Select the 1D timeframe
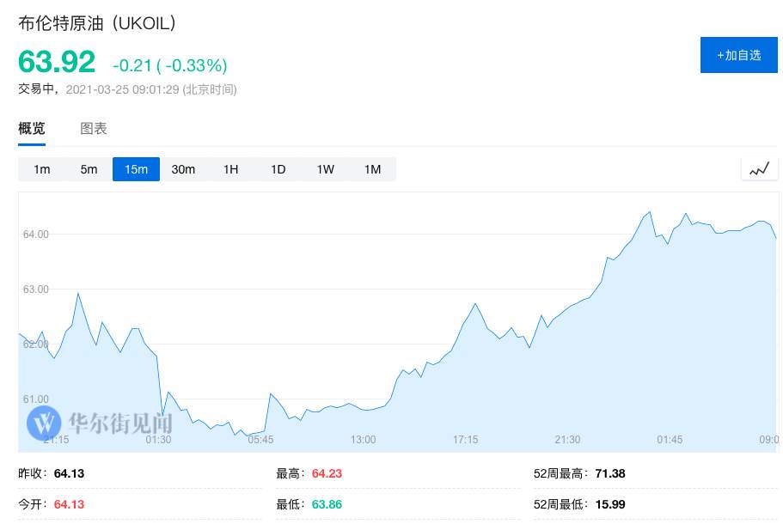This screenshot has height=524, width=783. pos(278,169)
